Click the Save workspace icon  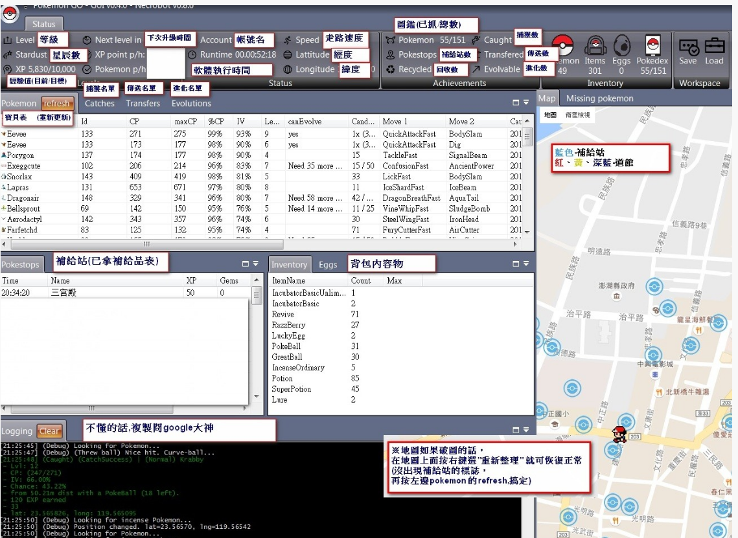[x=688, y=47]
